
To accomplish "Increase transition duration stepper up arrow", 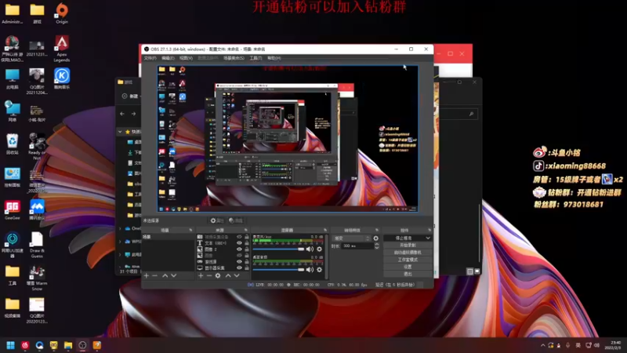I will (x=376, y=244).
